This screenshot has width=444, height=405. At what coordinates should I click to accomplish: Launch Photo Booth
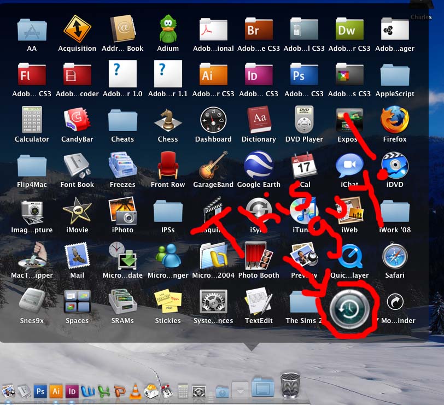tap(259, 256)
